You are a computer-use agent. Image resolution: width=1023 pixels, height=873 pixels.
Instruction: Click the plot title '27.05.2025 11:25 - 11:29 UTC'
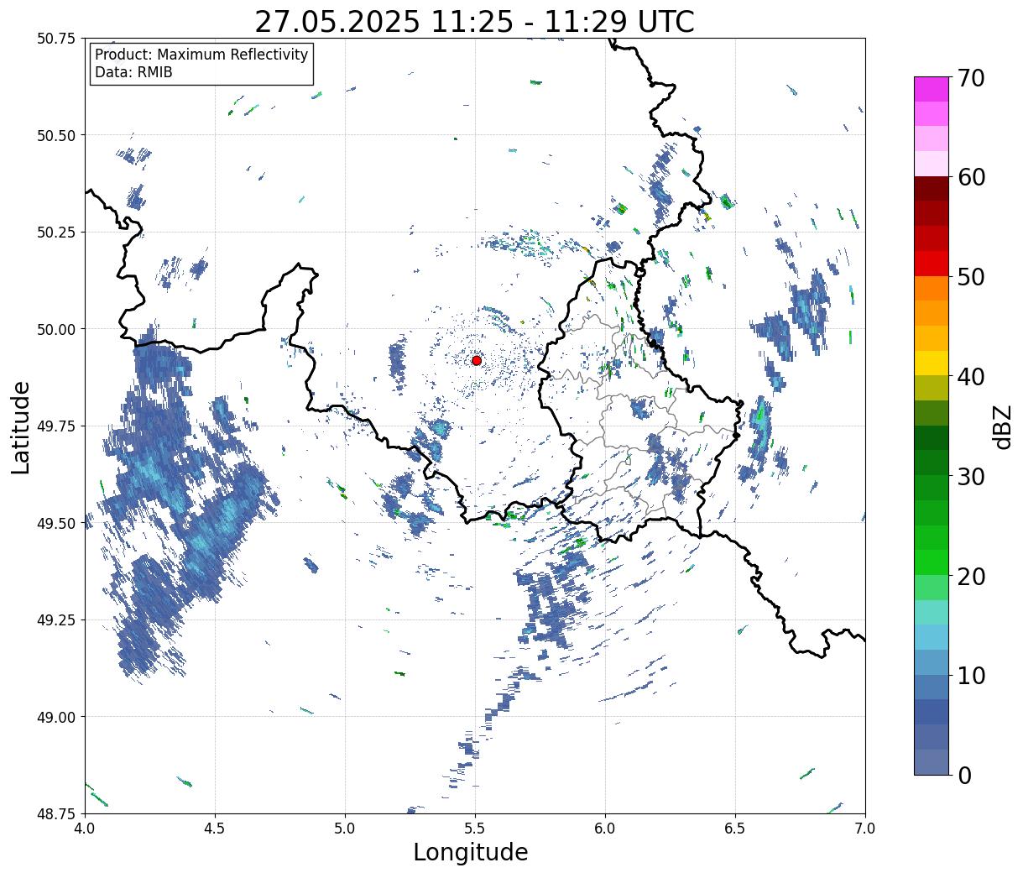click(x=474, y=21)
